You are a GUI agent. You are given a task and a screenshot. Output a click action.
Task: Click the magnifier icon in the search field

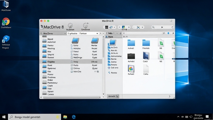[153, 27]
